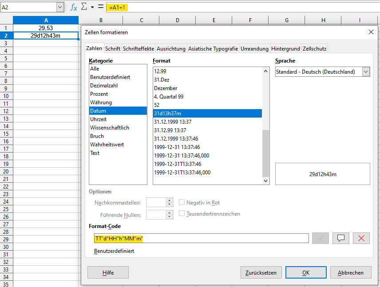
Task: Close the Zellen formatieren dialog
Action: tap(371, 32)
